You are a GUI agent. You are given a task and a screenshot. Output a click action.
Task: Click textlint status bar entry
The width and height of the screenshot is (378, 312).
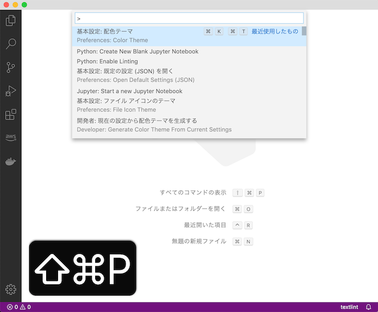[349, 307]
